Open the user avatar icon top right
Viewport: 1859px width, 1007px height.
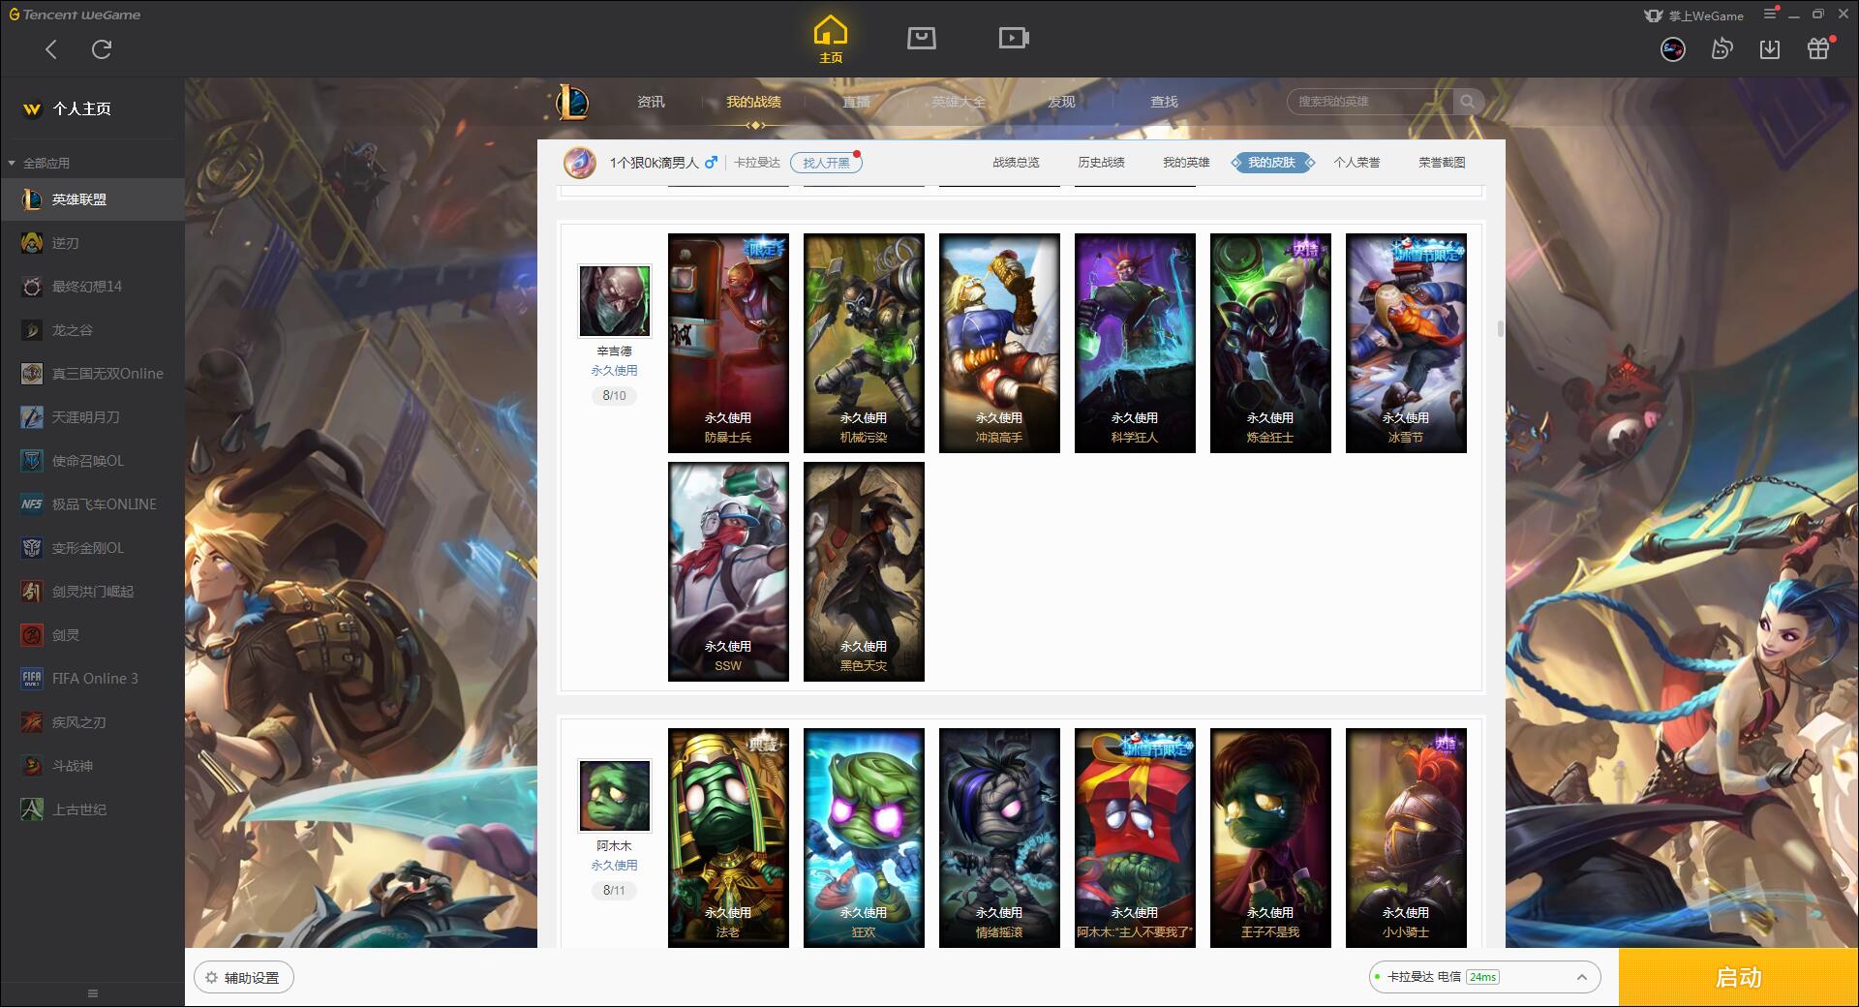click(x=1672, y=49)
